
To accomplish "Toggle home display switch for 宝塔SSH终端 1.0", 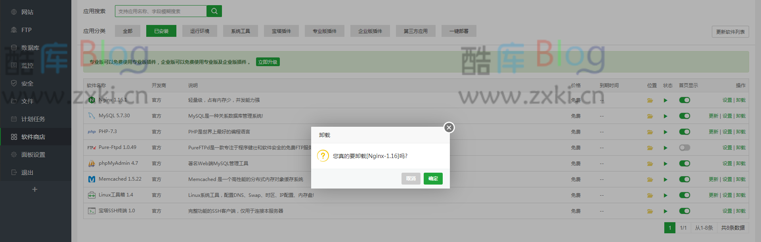I will (x=685, y=211).
